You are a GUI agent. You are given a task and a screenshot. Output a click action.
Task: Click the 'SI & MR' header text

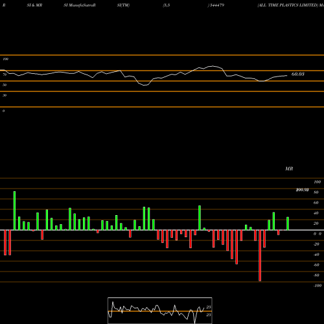pyautogui.click(x=34, y=5)
